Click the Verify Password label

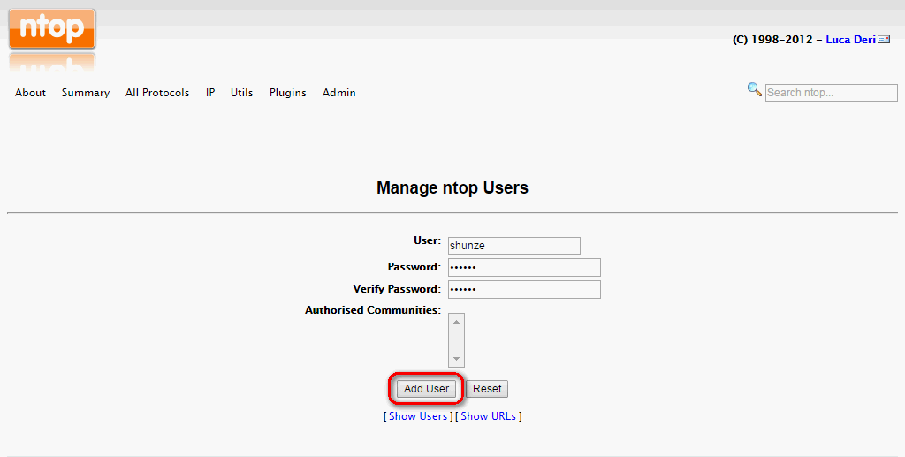click(397, 289)
